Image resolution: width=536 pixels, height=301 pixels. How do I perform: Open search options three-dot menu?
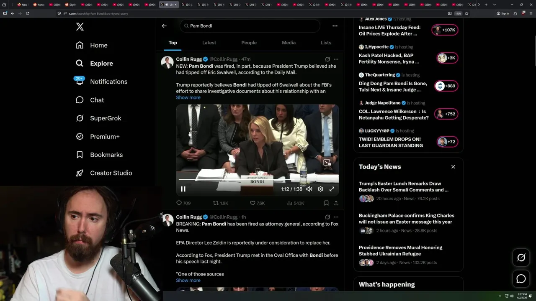pyautogui.click(x=335, y=26)
